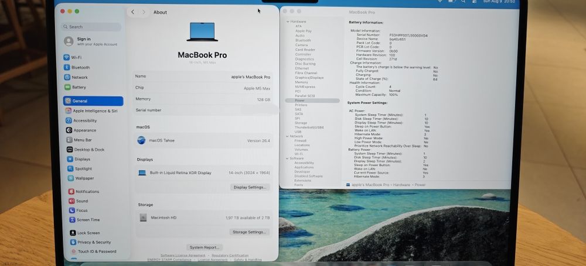Click the macOS Tahoe icon
This screenshot has height=266, width=586.
[x=141, y=140]
